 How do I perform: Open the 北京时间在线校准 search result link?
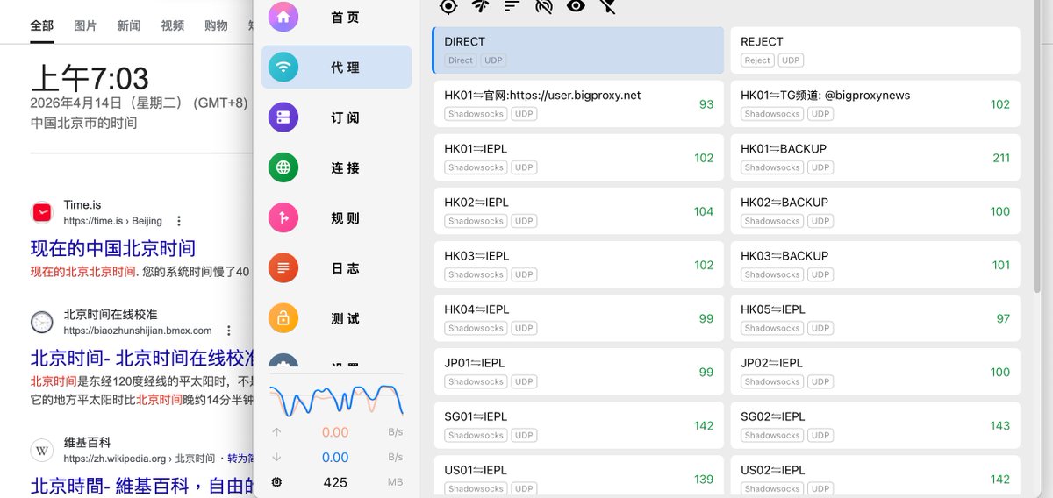point(142,358)
